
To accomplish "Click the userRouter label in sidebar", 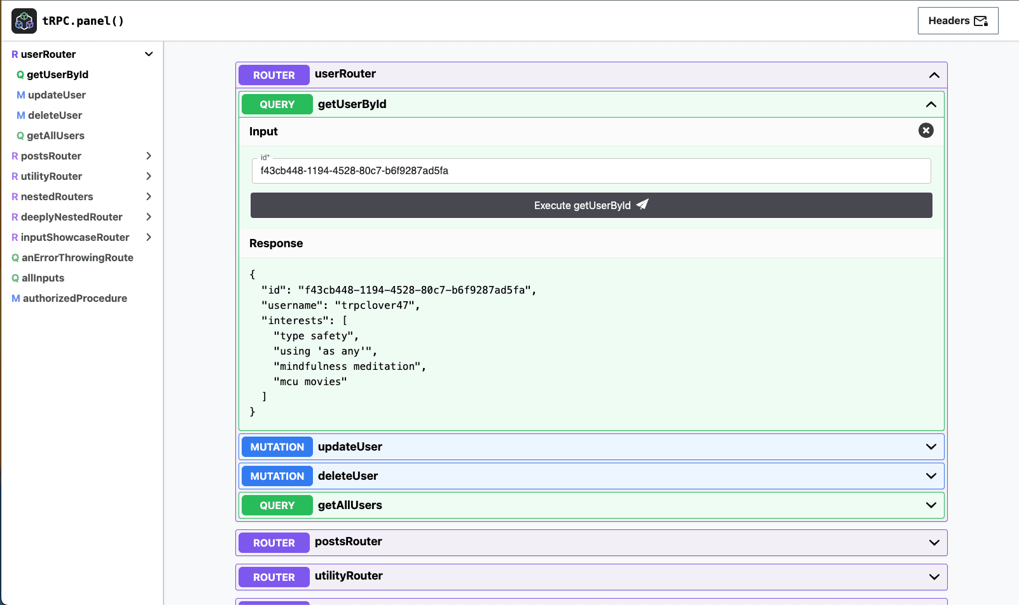I will 48,54.
